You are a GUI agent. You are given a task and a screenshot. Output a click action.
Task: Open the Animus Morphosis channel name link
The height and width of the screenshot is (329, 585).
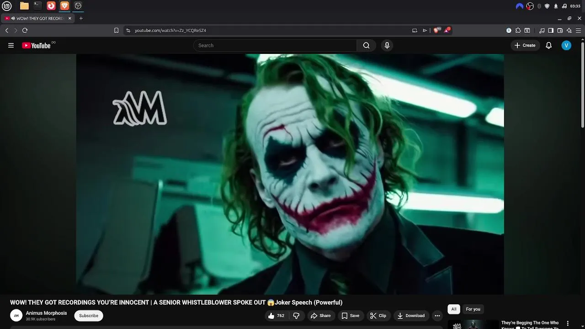(46, 313)
